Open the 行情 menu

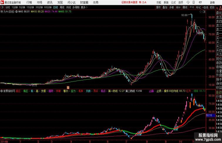29,2
